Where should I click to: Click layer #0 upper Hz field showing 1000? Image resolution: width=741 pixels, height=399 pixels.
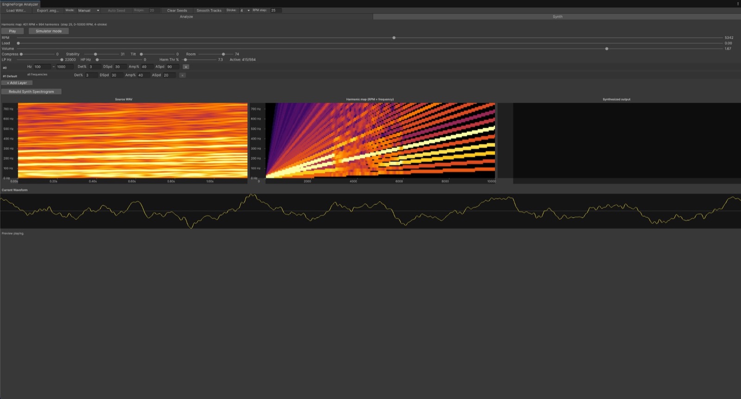(65, 67)
